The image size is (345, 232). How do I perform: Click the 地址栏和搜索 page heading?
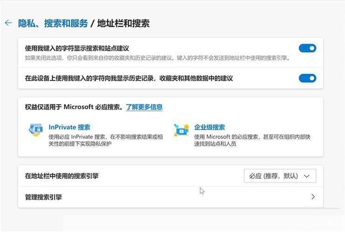(x=123, y=23)
